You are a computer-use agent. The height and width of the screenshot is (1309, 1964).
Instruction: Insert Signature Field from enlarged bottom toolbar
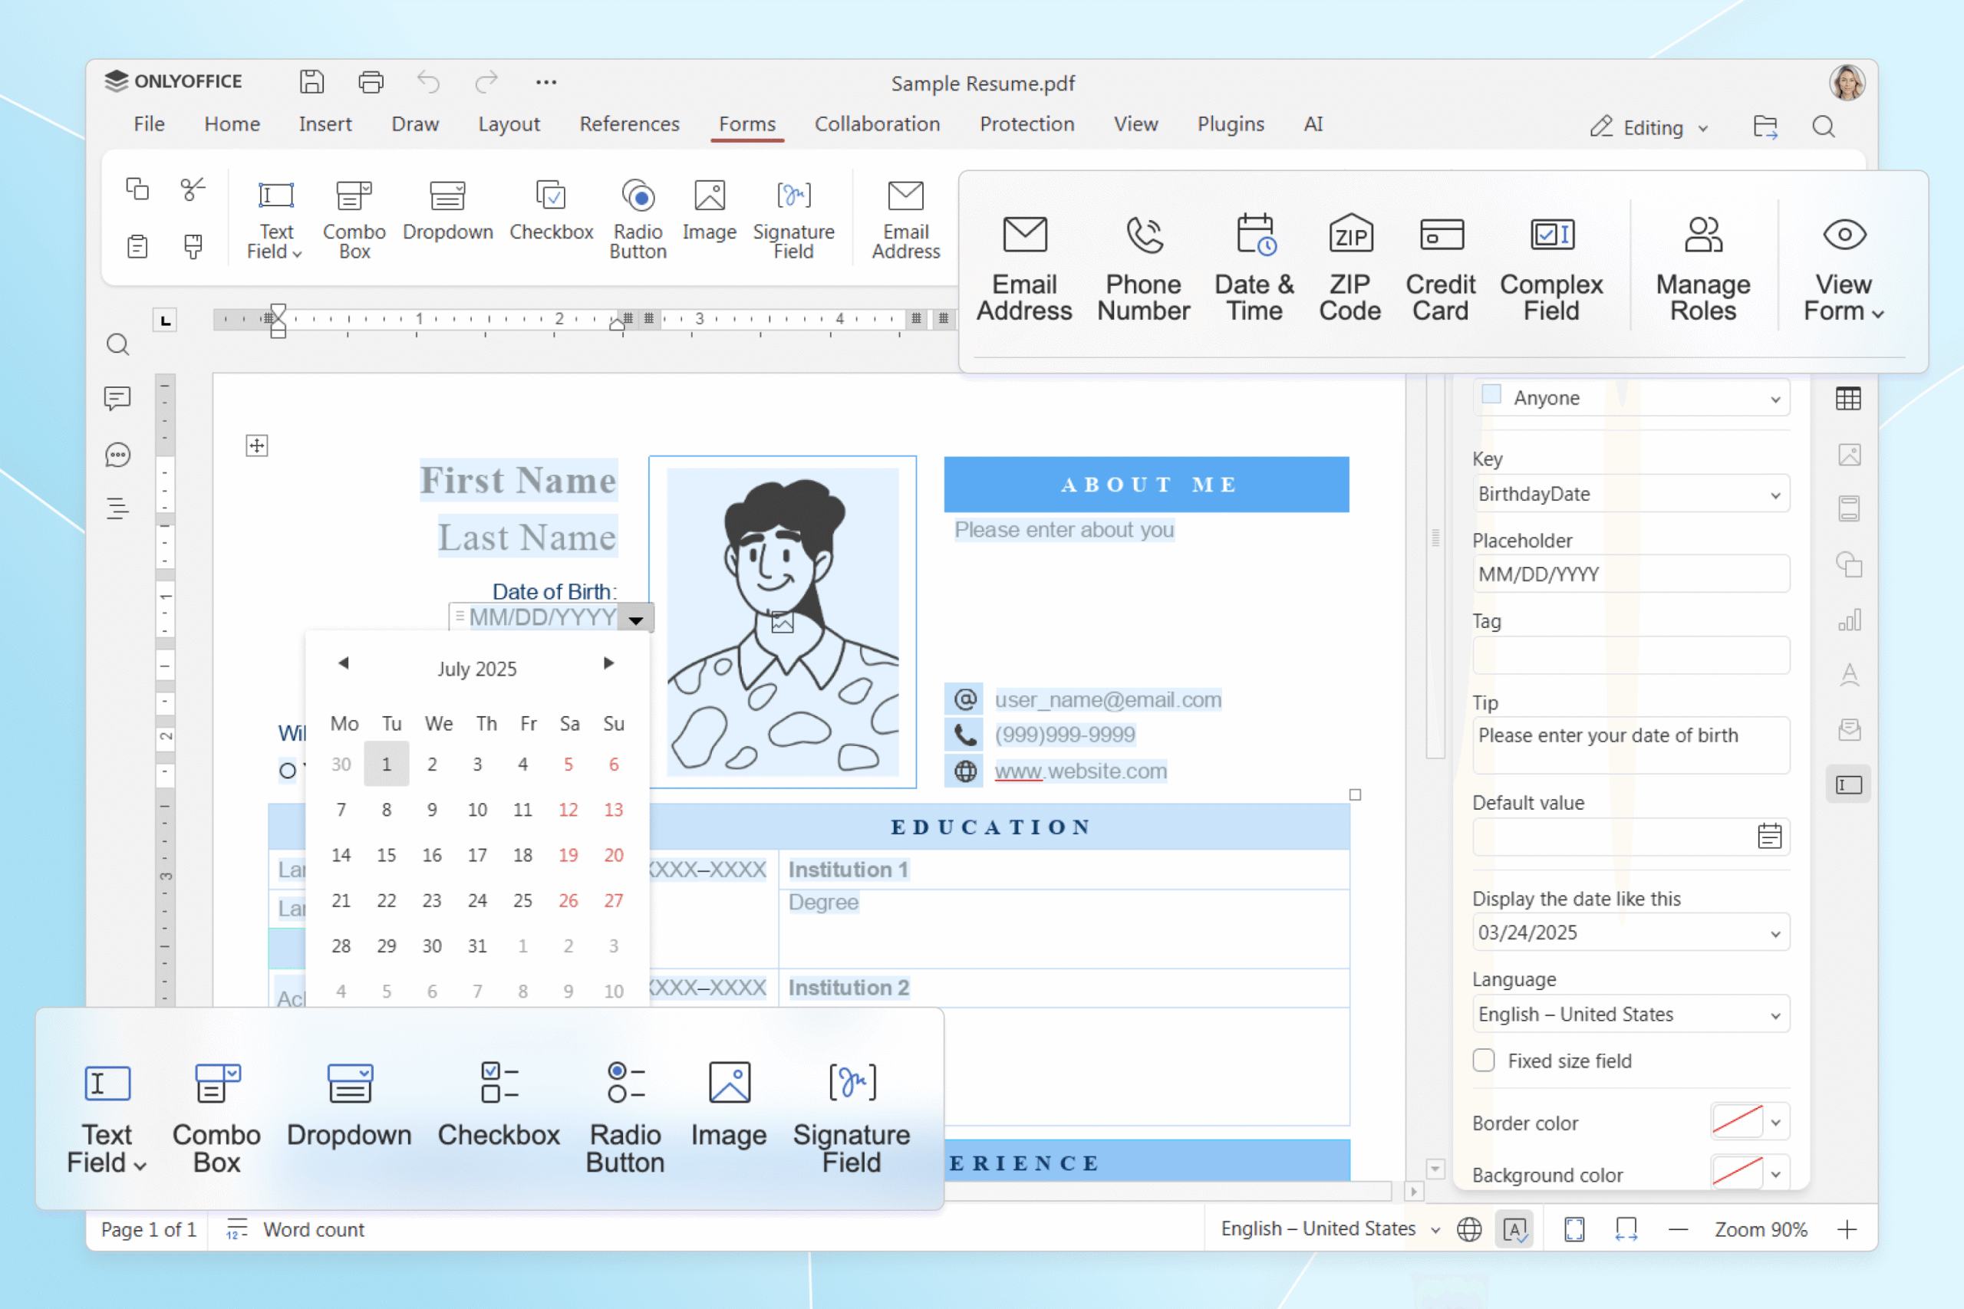(852, 1119)
